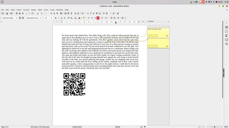The height and width of the screenshot is (128, 229).
Task: Open sidebar Navigator compass icon
Action: click(x=226, y=44)
